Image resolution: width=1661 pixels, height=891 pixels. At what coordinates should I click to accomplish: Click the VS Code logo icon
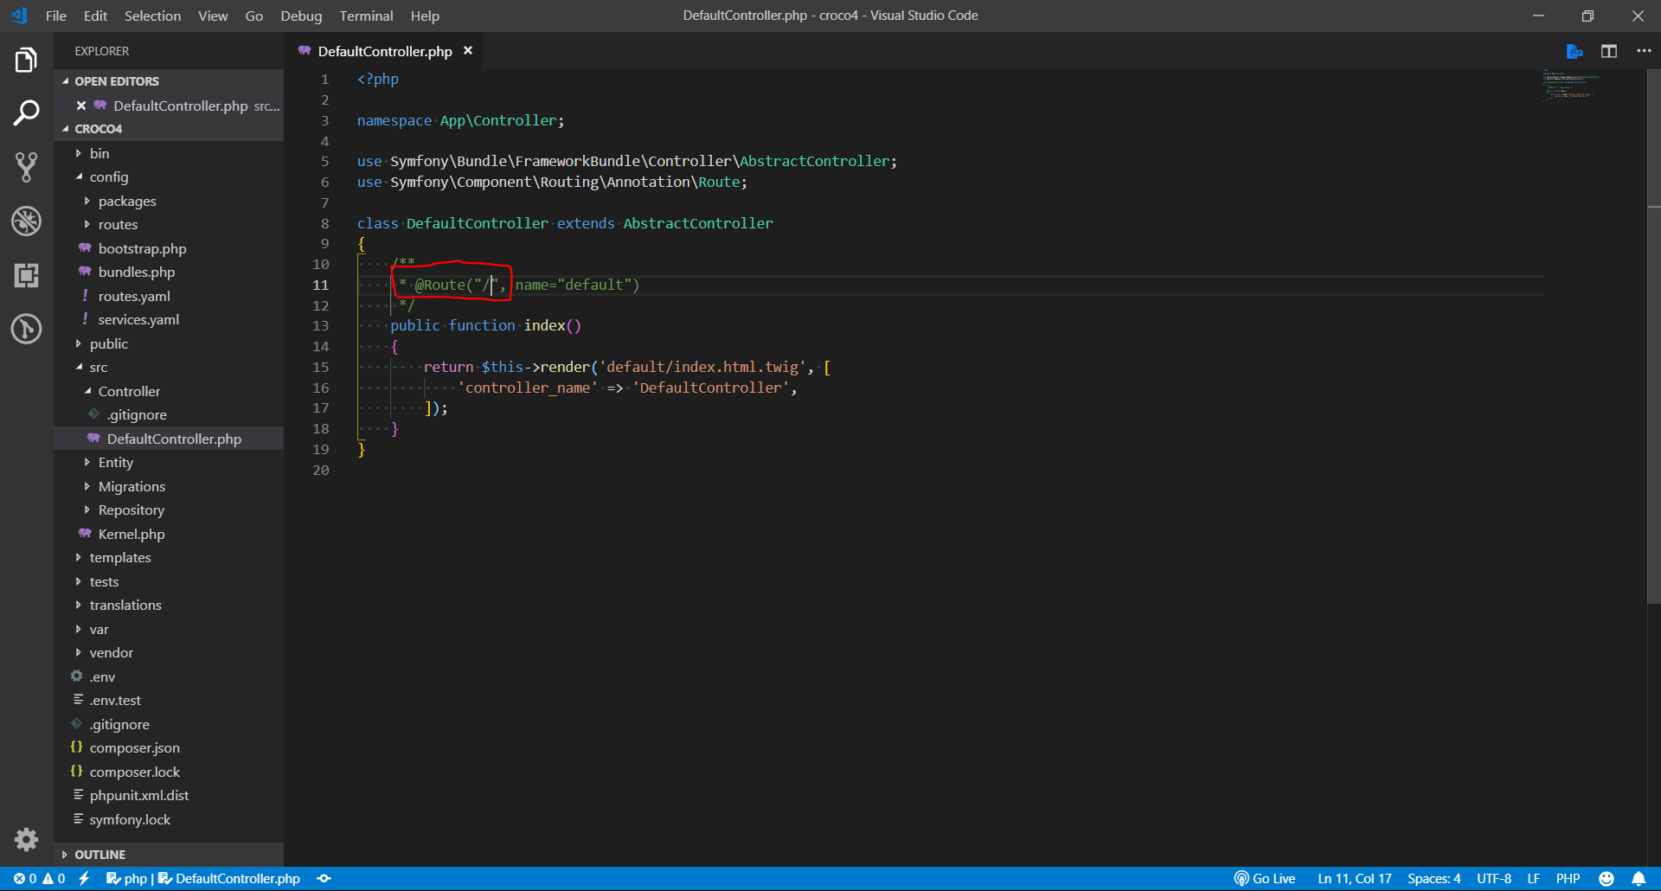click(18, 16)
